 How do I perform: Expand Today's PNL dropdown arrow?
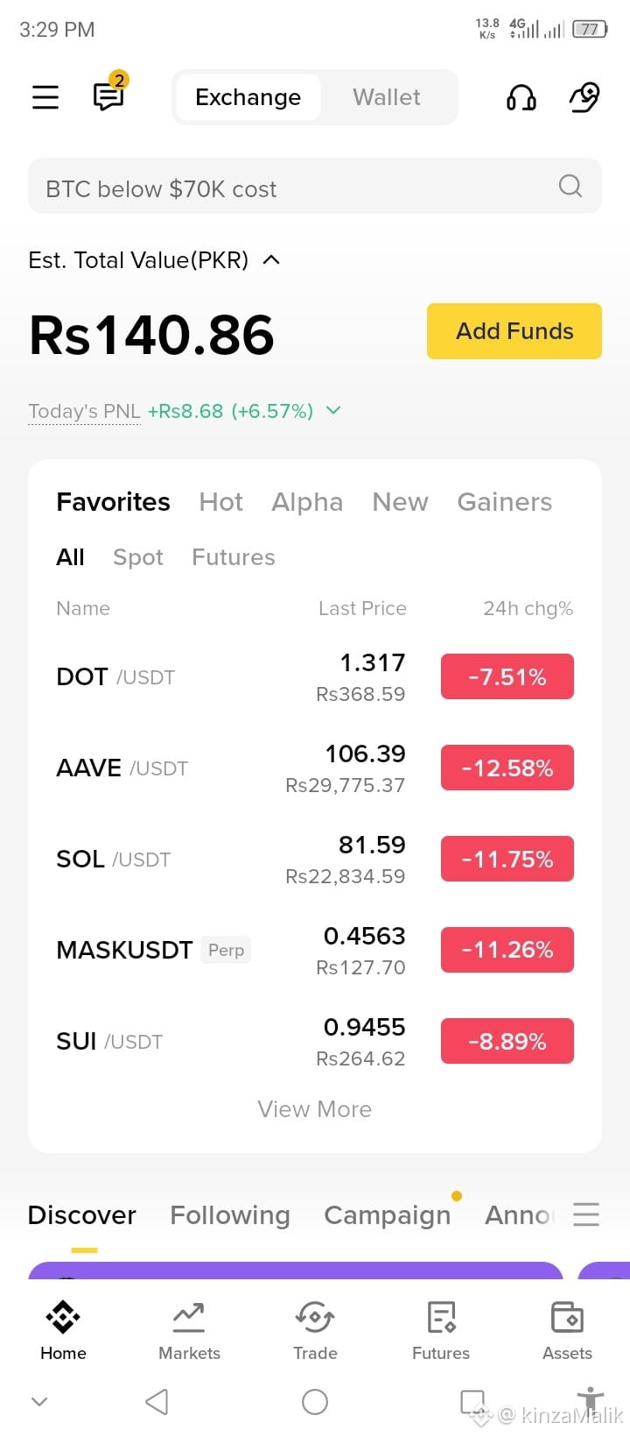[333, 410]
